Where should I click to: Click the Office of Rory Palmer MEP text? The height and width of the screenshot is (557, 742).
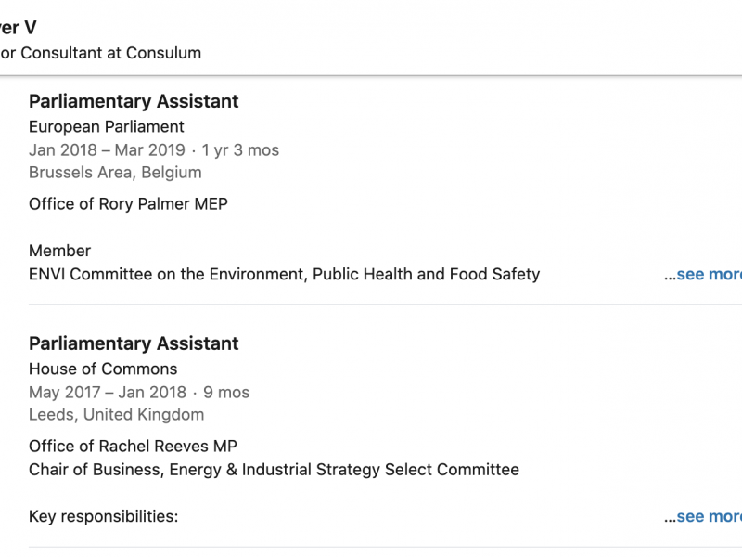(128, 204)
